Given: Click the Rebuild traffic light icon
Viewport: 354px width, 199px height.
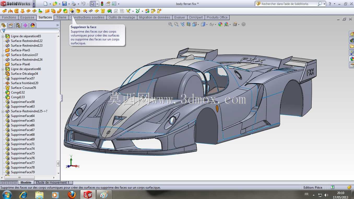Looking at the screenshot, I should tap(102, 4).
